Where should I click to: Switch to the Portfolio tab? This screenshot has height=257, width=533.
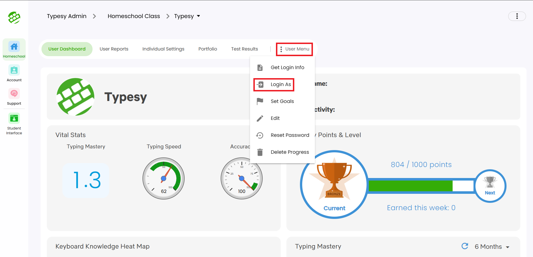tap(208, 49)
